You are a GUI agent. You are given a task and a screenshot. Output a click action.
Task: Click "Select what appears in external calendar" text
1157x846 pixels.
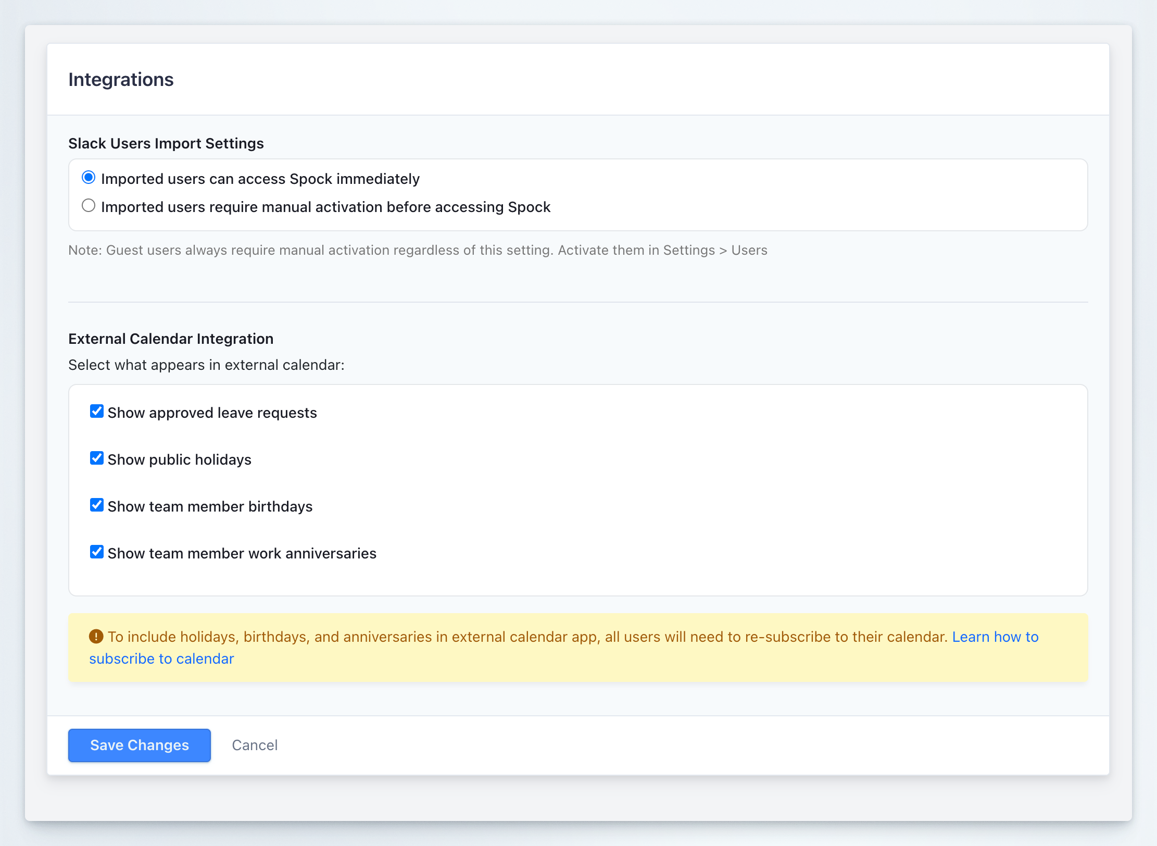point(206,365)
